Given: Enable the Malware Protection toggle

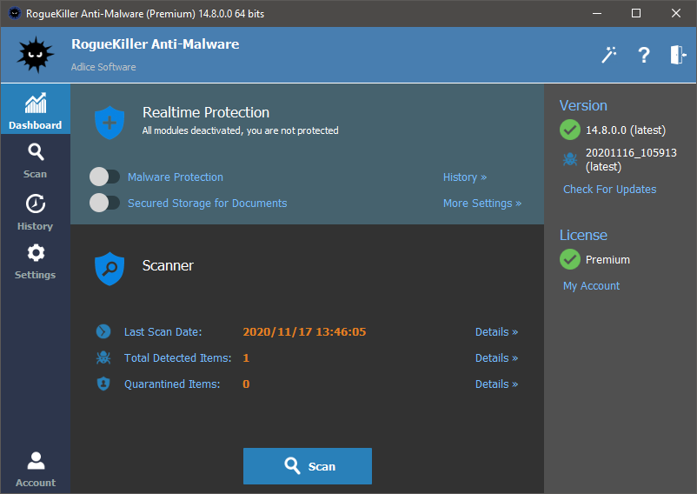Looking at the screenshot, I should pyautogui.click(x=104, y=177).
